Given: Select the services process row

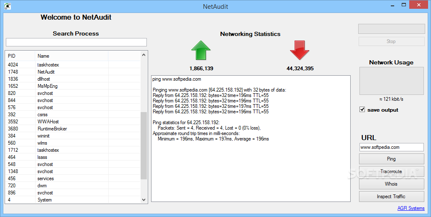Looking at the screenshot, I should (x=73, y=179).
